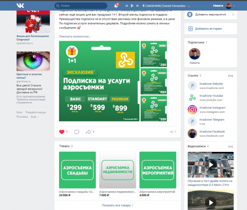247x210 pixels.
Task: Focus the Поиск search field
Action: click(81, 6)
